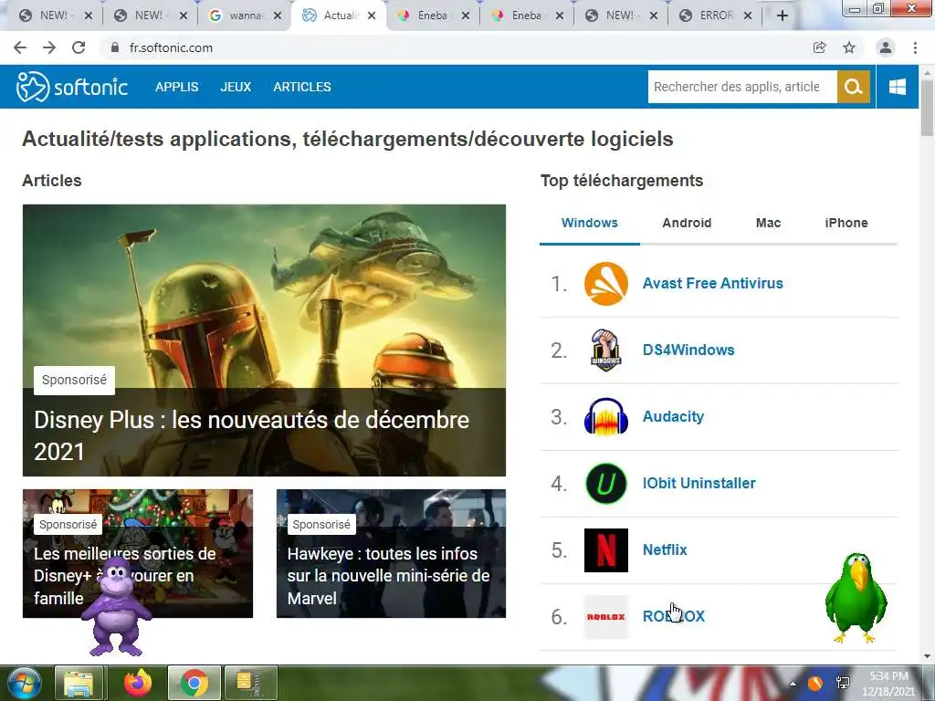Image resolution: width=935 pixels, height=701 pixels.
Task: Click the orange tray icon
Action: pos(815,683)
